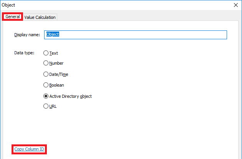
Task: Choose the Number data type option
Action: coord(46,63)
